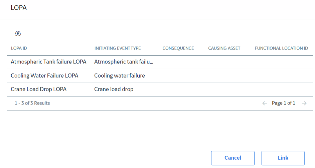
Task: Click the 'Crane load drop' event type cell
Action: pos(114,89)
